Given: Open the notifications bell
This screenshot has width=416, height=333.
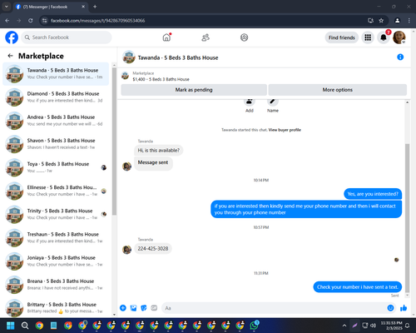Looking at the screenshot, I should (x=384, y=37).
